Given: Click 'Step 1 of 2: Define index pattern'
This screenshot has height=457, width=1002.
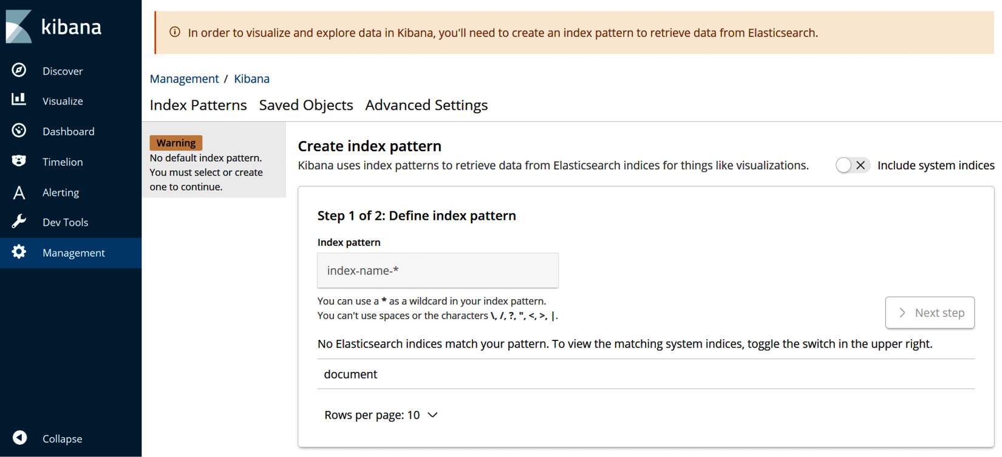Looking at the screenshot, I should coord(417,215).
